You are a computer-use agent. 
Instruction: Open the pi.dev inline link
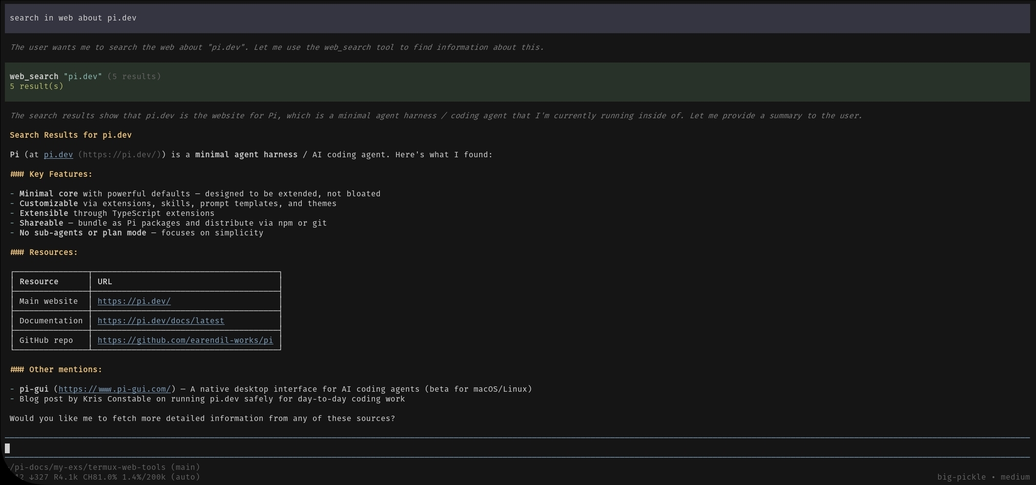[58, 155]
